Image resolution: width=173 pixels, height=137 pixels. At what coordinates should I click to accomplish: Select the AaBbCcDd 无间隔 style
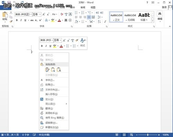[x=130, y=17]
